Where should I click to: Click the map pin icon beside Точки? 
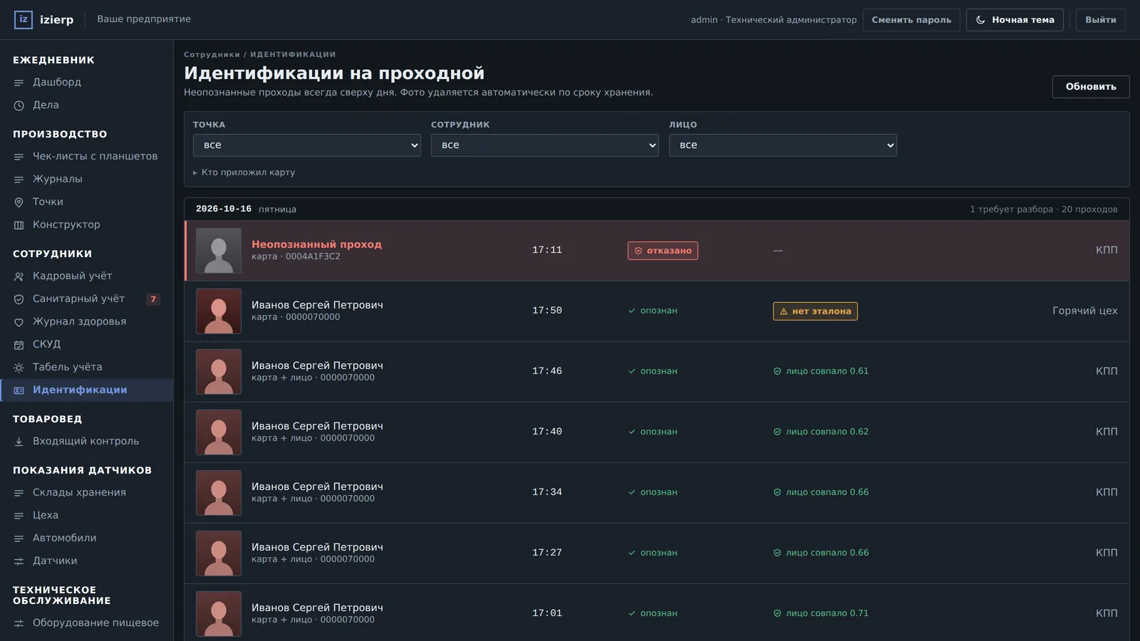pyautogui.click(x=19, y=202)
